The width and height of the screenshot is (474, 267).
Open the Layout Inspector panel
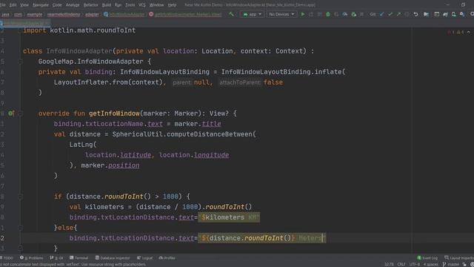[459, 258]
